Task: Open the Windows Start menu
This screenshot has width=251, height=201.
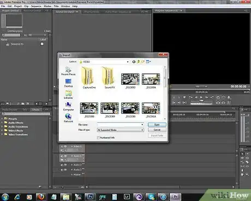Action: tap(5, 197)
